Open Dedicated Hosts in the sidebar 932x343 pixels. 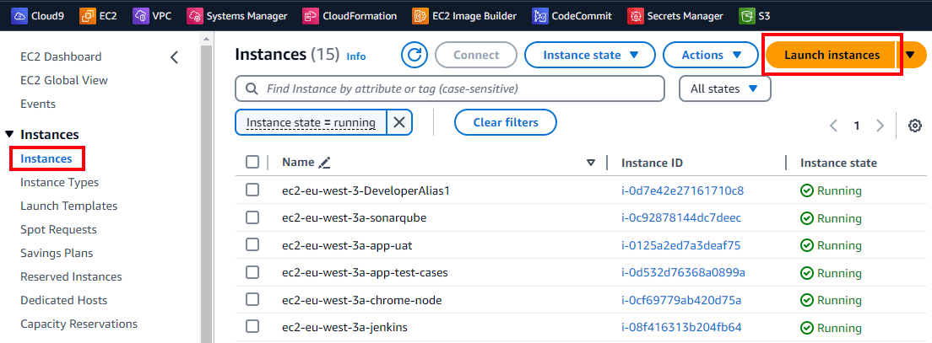click(x=63, y=300)
